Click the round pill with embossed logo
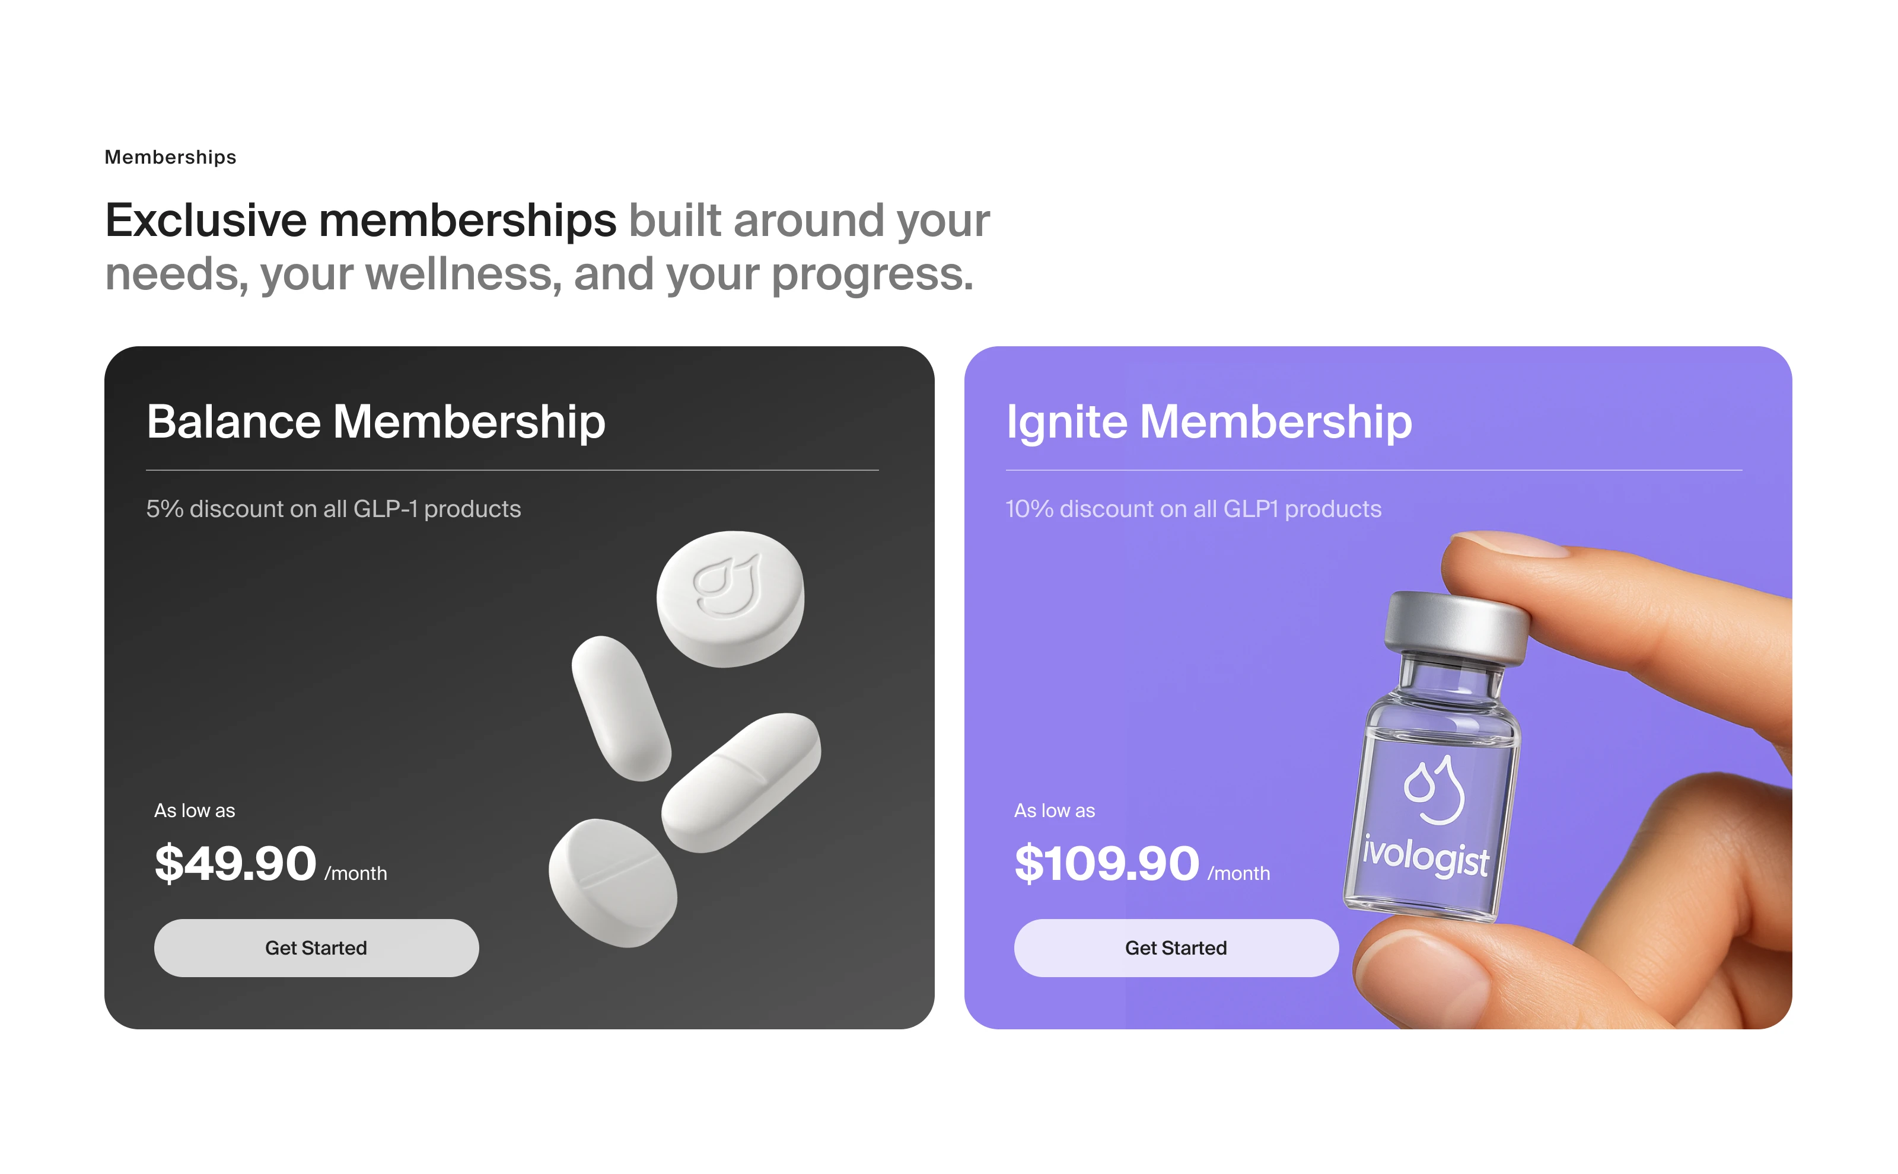The width and height of the screenshot is (1898, 1174). pyautogui.click(x=730, y=598)
